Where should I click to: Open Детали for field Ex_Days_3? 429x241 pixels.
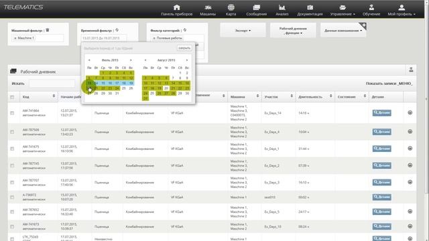381,182
